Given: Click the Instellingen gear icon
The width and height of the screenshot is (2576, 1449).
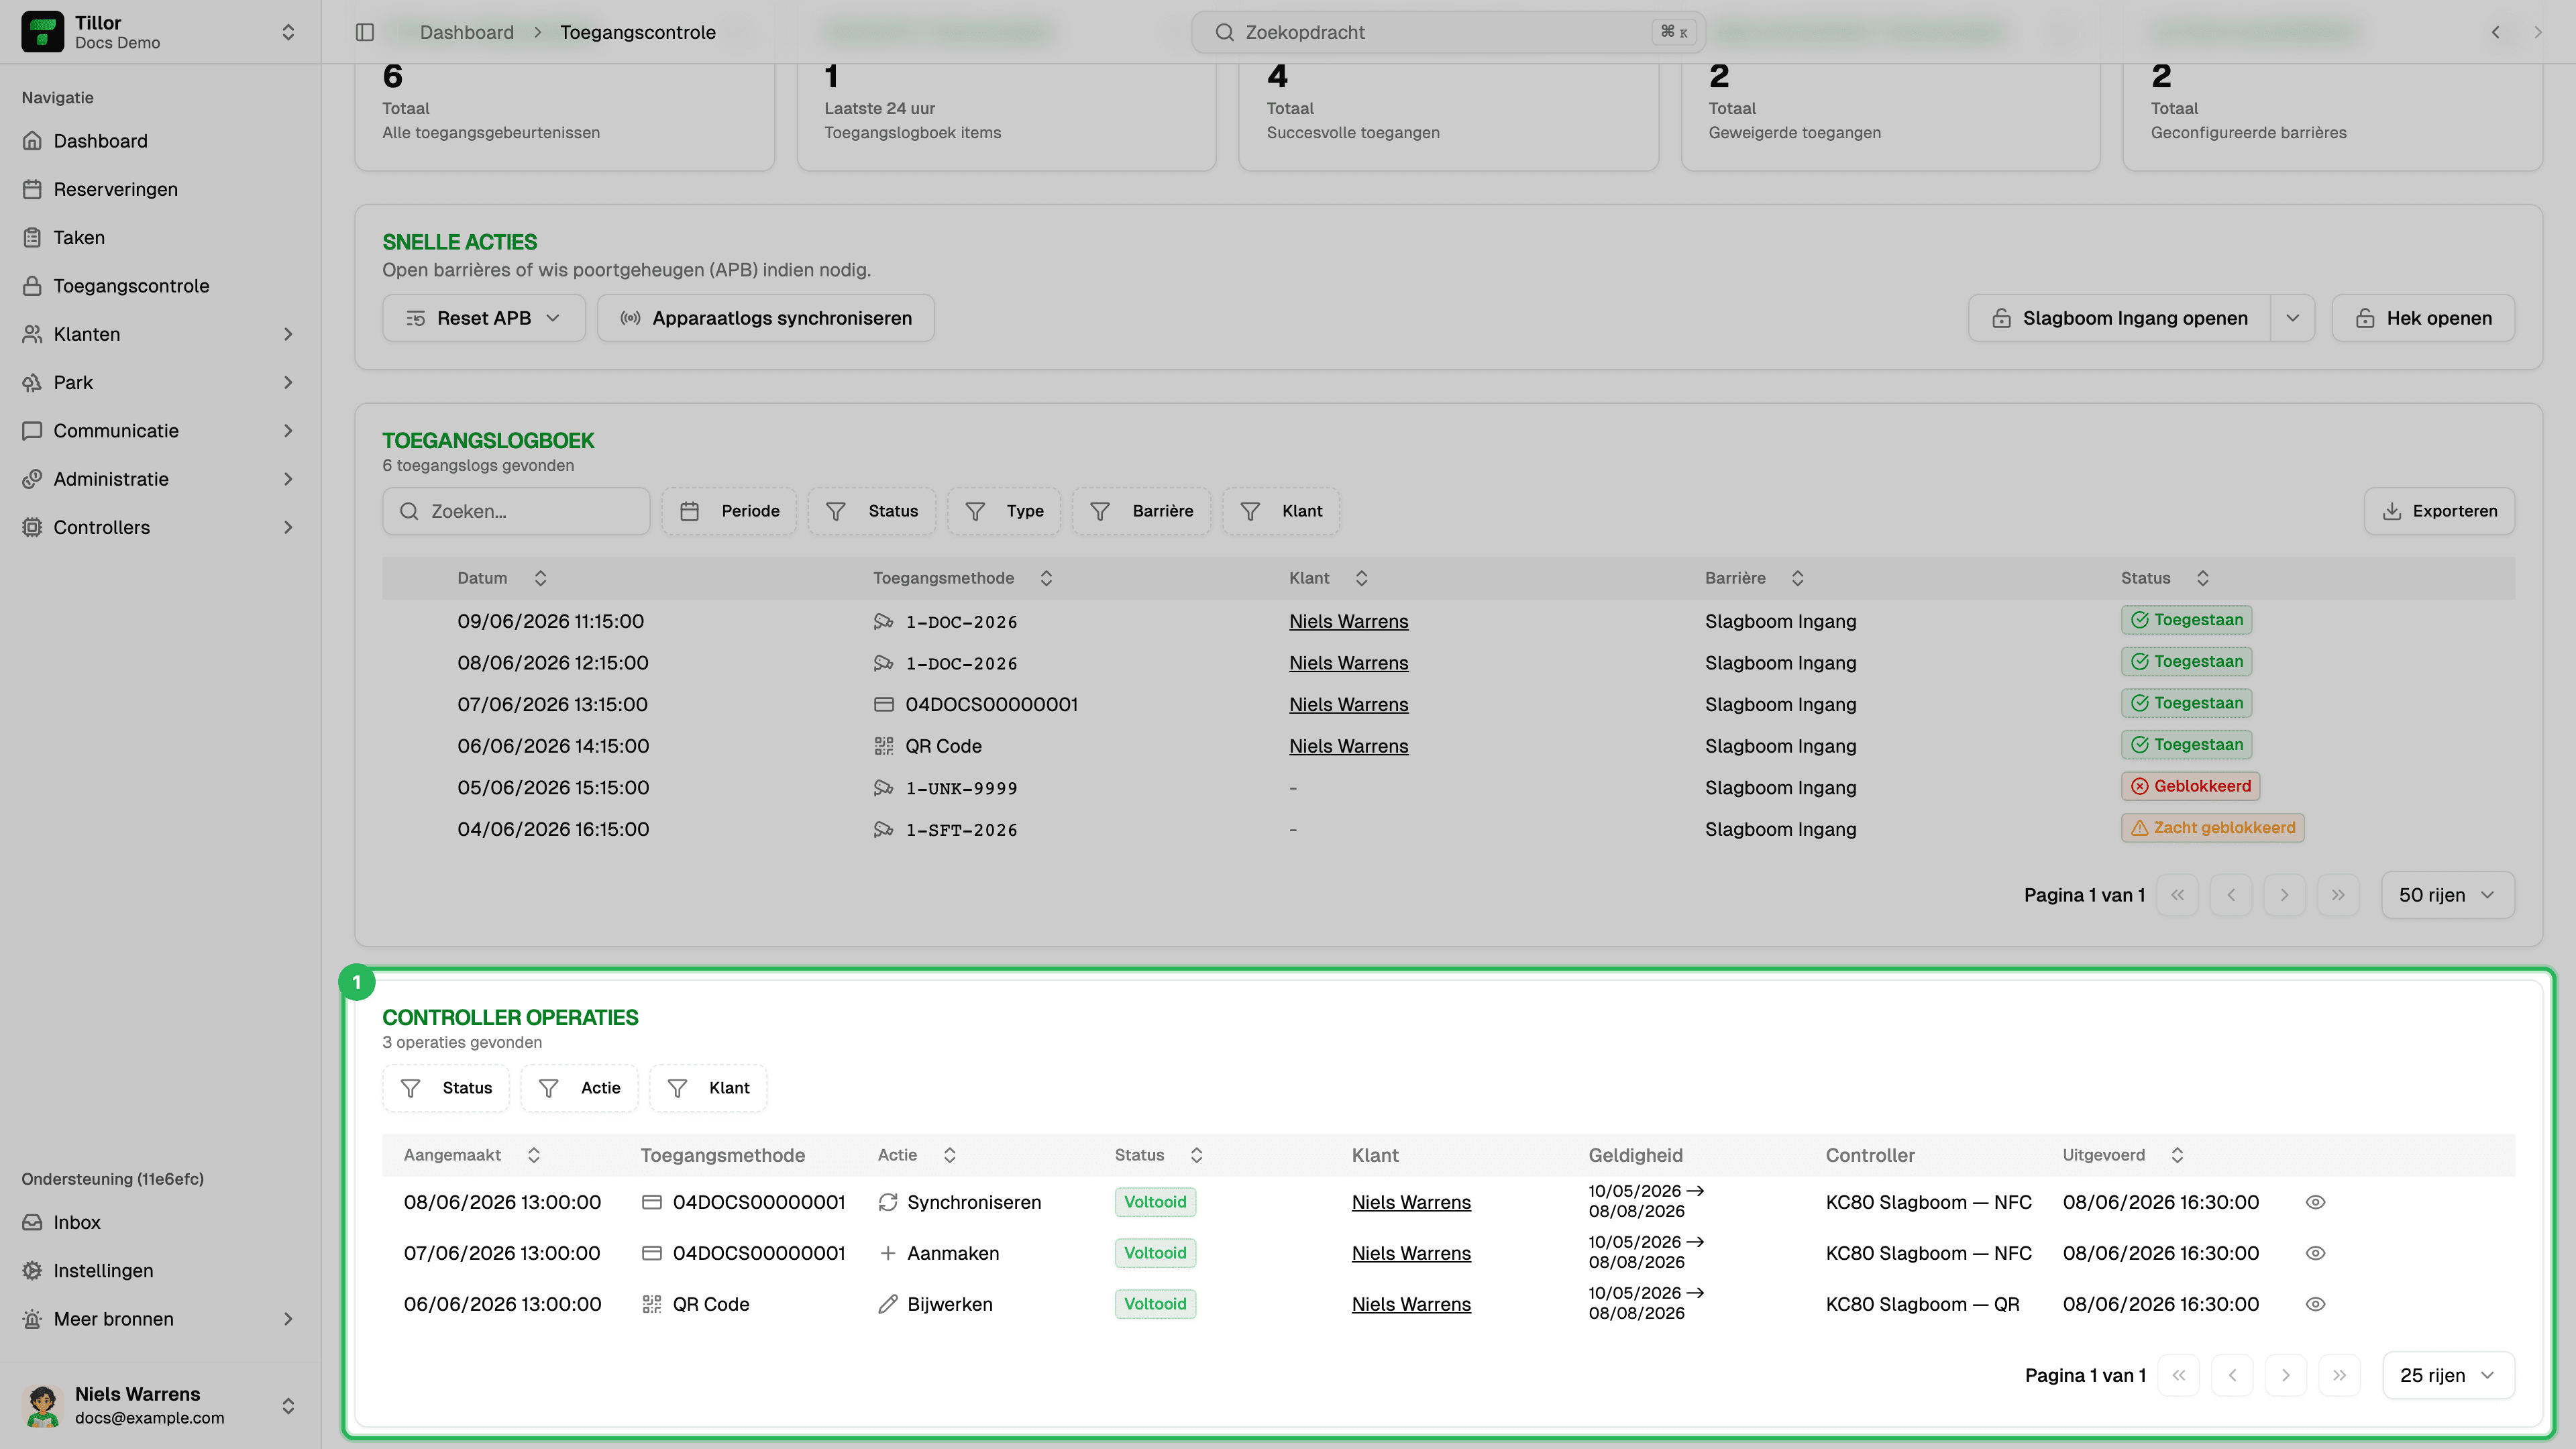Looking at the screenshot, I should [32, 1270].
